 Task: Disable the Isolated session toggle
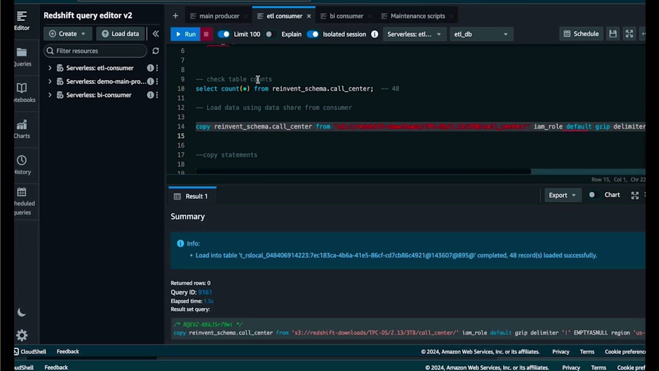[312, 34]
